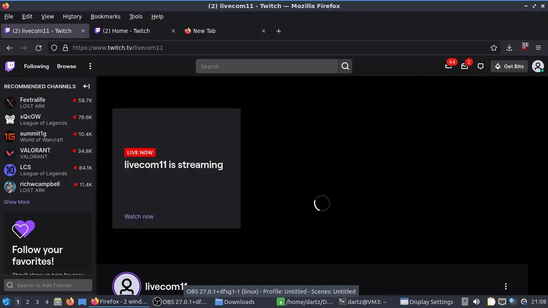Open the clipboard manager tray icon
The width and height of the screenshot is (548, 308).
click(491, 302)
